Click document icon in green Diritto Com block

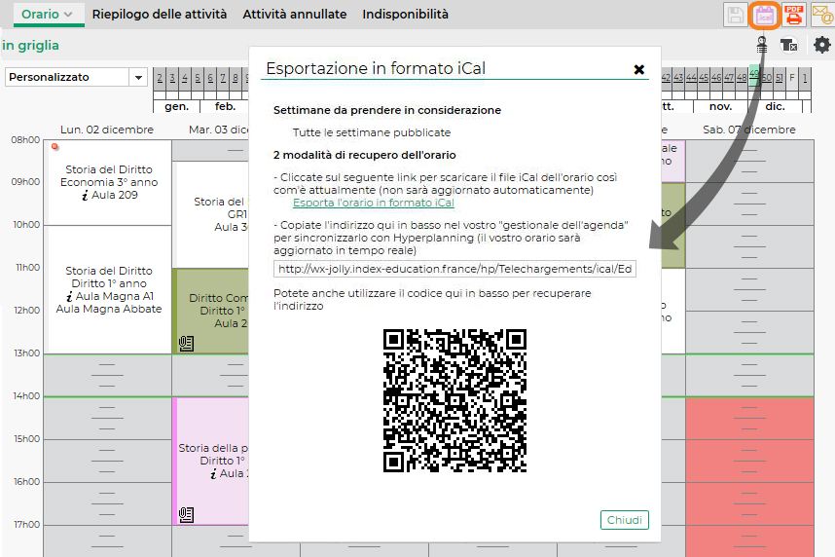(x=187, y=344)
